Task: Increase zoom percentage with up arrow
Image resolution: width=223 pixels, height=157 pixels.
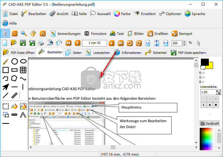Action: coord(184,42)
